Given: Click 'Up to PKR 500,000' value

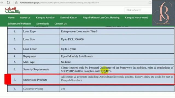Looking at the screenshot, I should (x=72, y=39).
